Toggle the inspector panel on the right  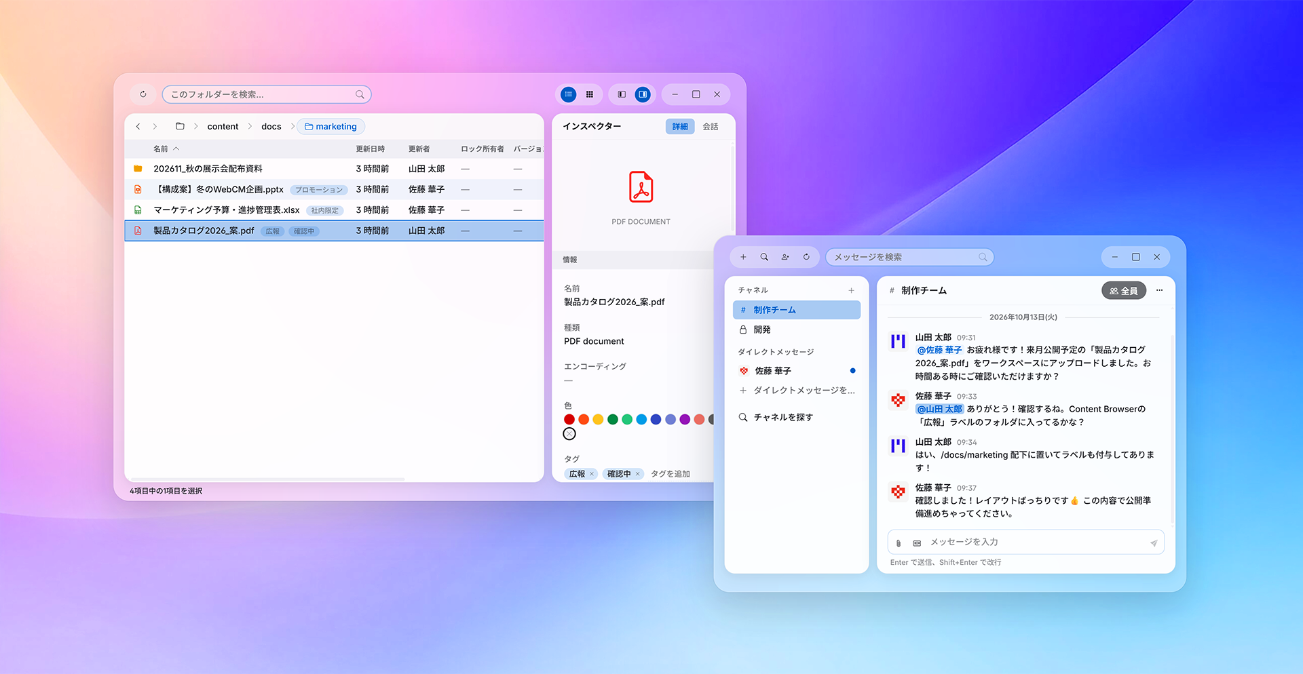pos(643,94)
